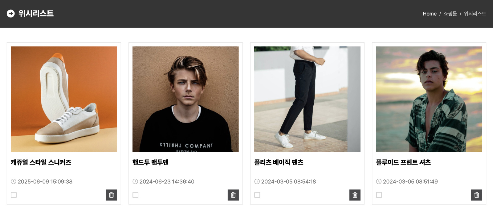Click trash icon for 플리츠 베이직 팬츠
Screen dimensions: 493x211
click(x=355, y=195)
